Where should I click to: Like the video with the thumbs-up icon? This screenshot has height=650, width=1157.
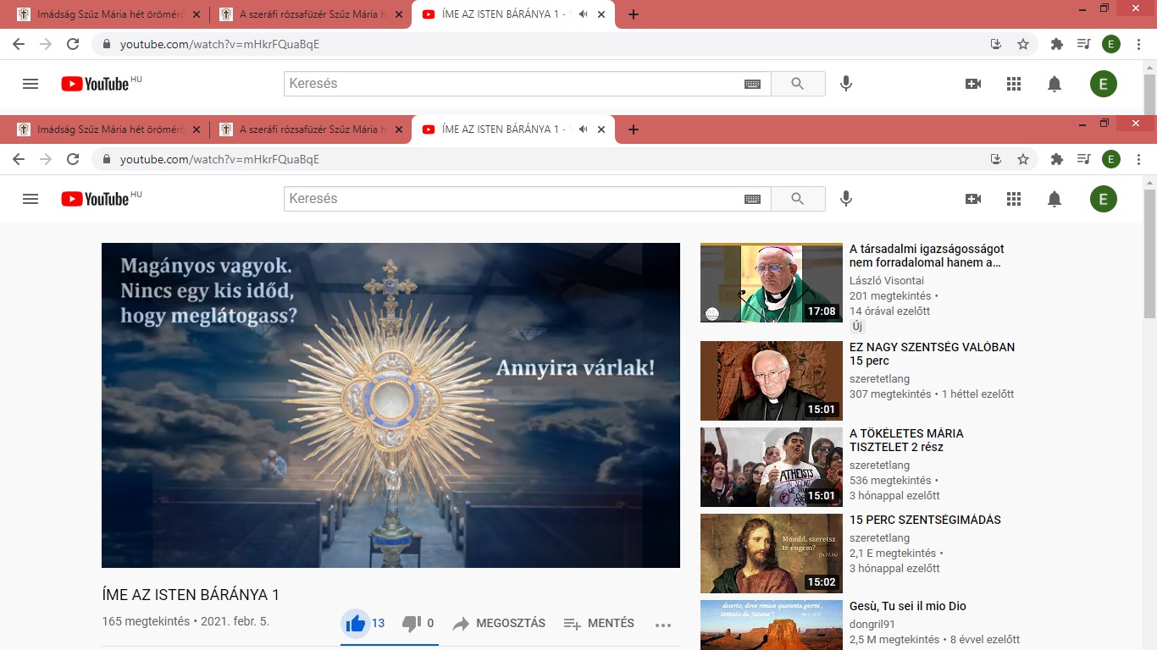coord(356,624)
